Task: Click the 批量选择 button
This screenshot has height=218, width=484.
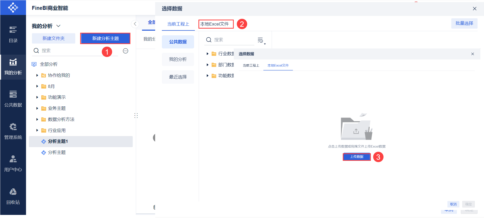Action: pyautogui.click(x=464, y=23)
